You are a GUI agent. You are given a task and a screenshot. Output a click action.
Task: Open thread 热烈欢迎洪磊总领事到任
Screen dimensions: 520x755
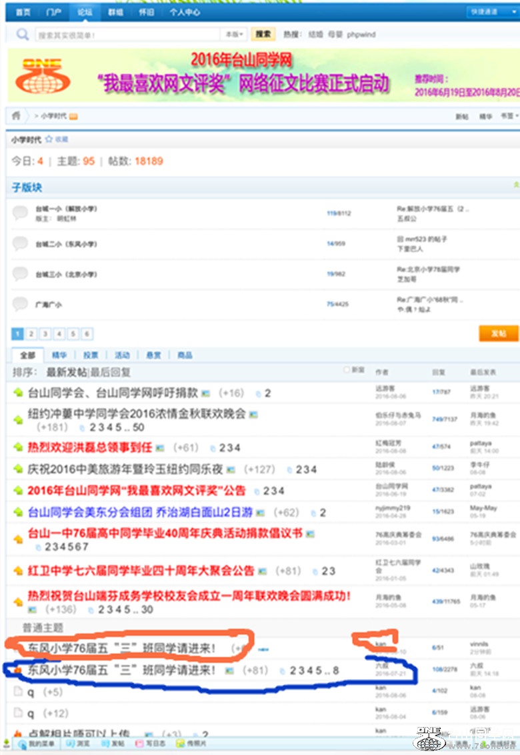(x=90, y=447)
